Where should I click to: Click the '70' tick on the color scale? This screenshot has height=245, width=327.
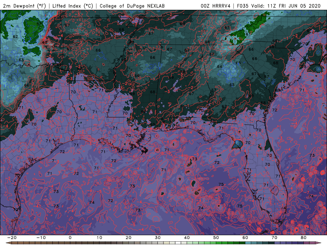click(274, 238)
